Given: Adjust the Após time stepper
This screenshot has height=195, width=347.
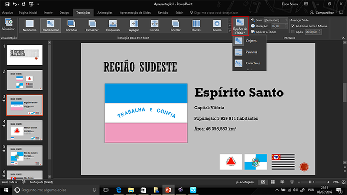Looking at the screenshot, I should pyautogui.click(x=319, y=32).
